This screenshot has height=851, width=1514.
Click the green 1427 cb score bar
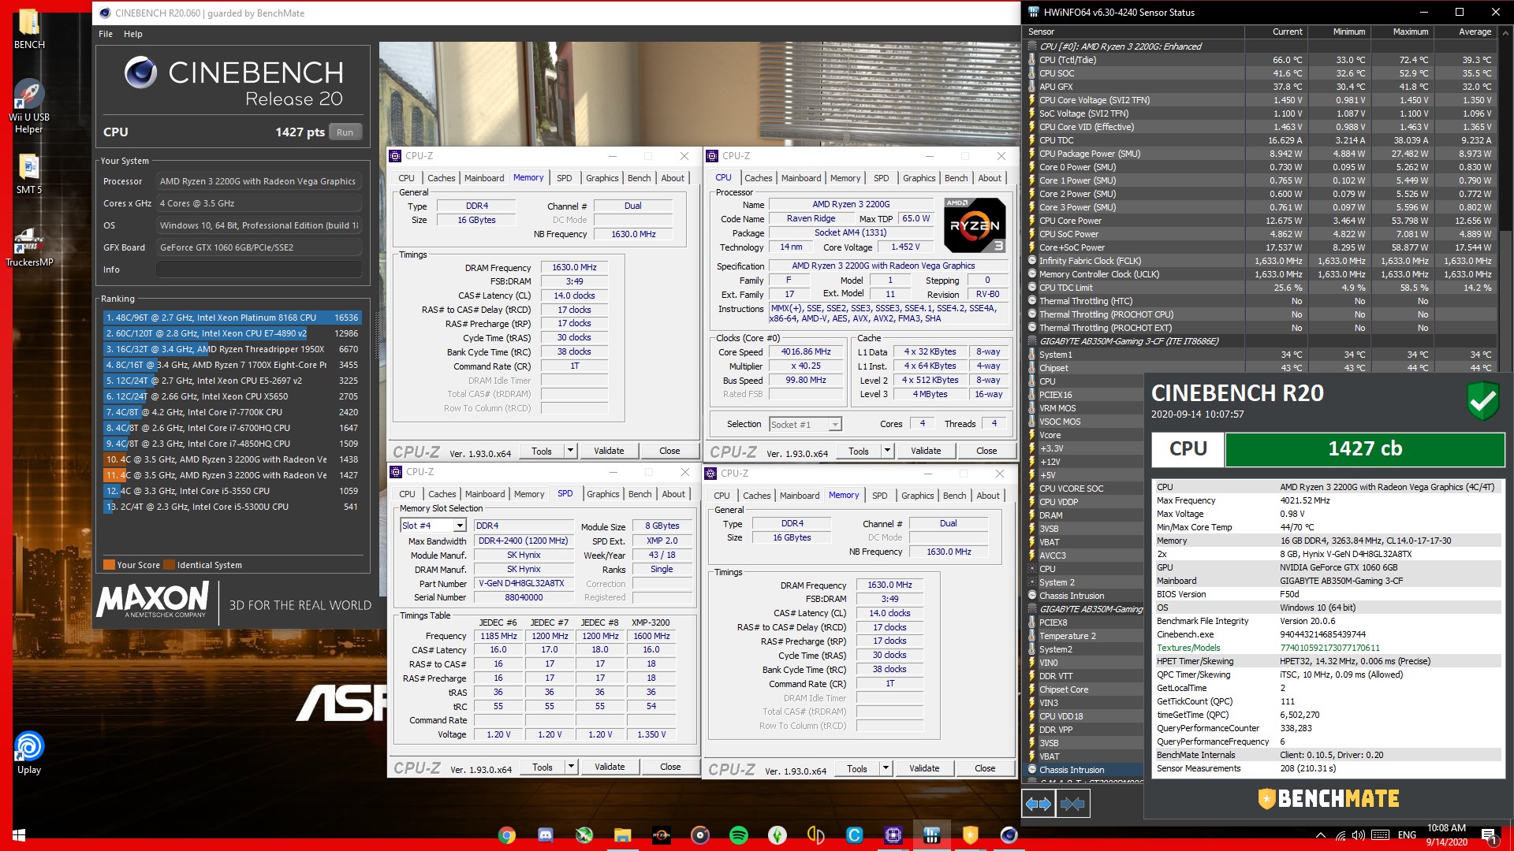[1365, 449]
